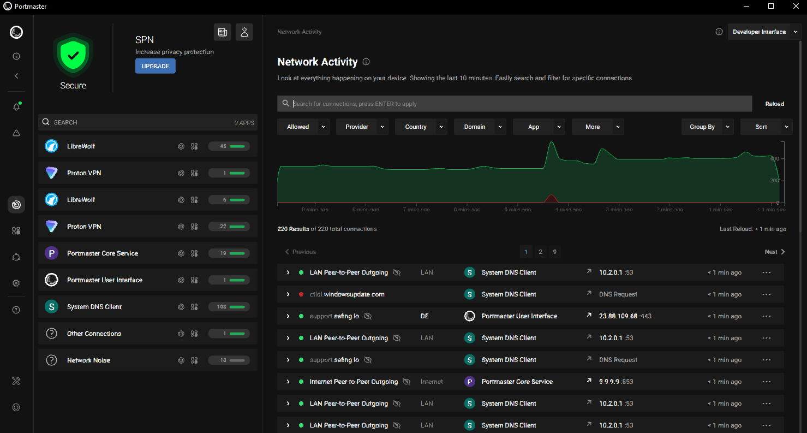Click the Reload button beside the search bar
This screenshot has width=807, height=433.
click(775, 104)
